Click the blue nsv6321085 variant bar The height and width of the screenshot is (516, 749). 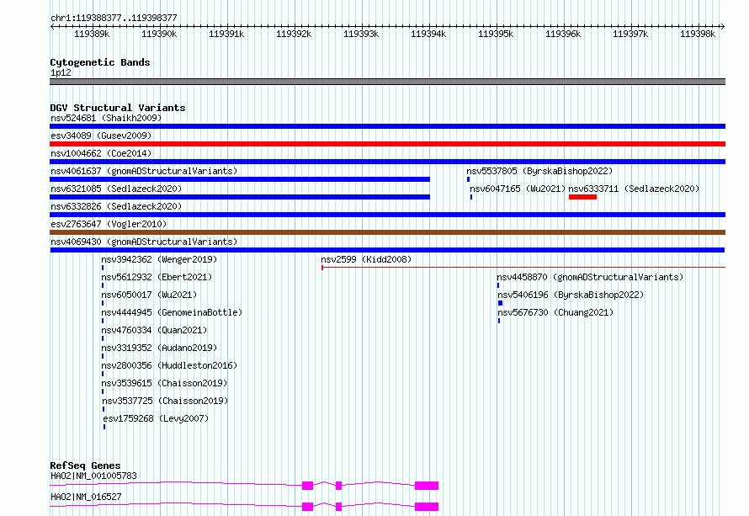pos(240,197)
